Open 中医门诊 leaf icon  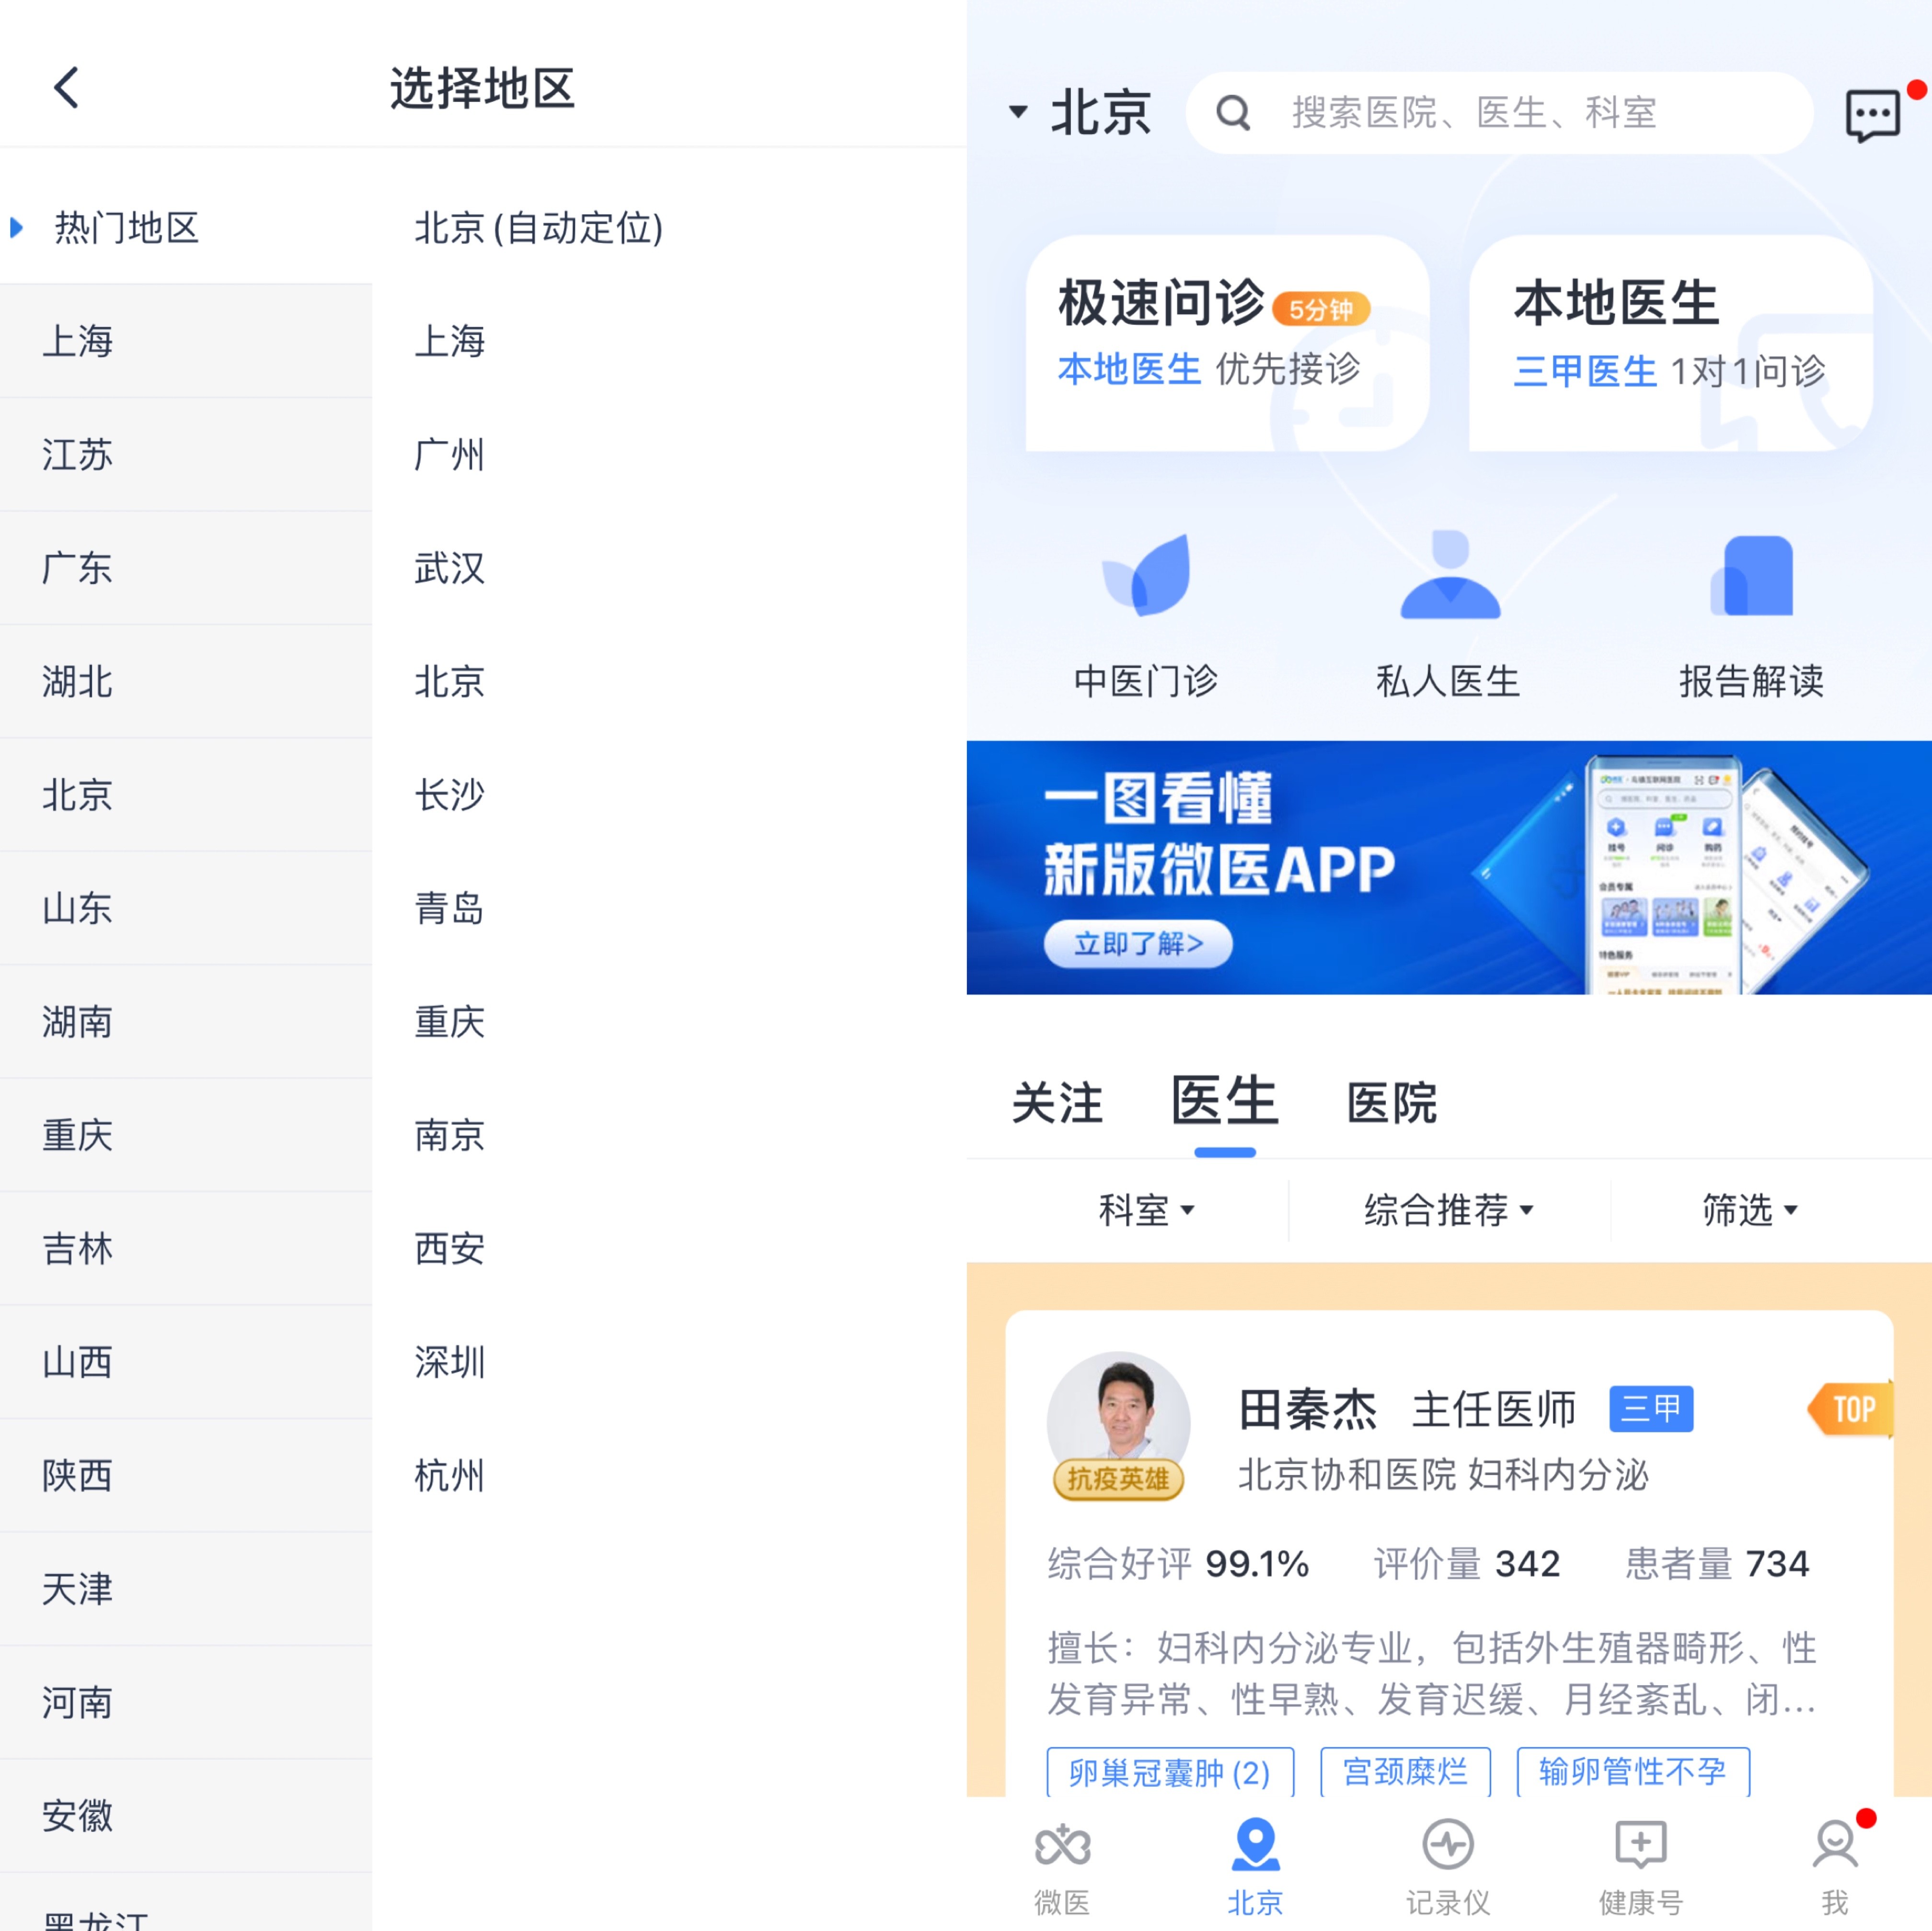coord(1146,575)
